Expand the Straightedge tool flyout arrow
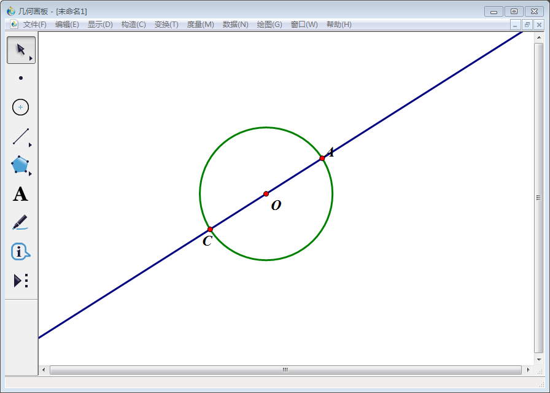 [30, 146]
